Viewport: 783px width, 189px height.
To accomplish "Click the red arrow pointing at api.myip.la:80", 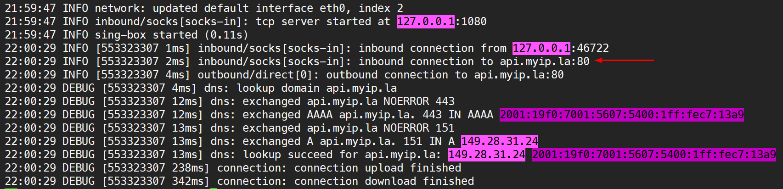I will click(x=625, y=61).
